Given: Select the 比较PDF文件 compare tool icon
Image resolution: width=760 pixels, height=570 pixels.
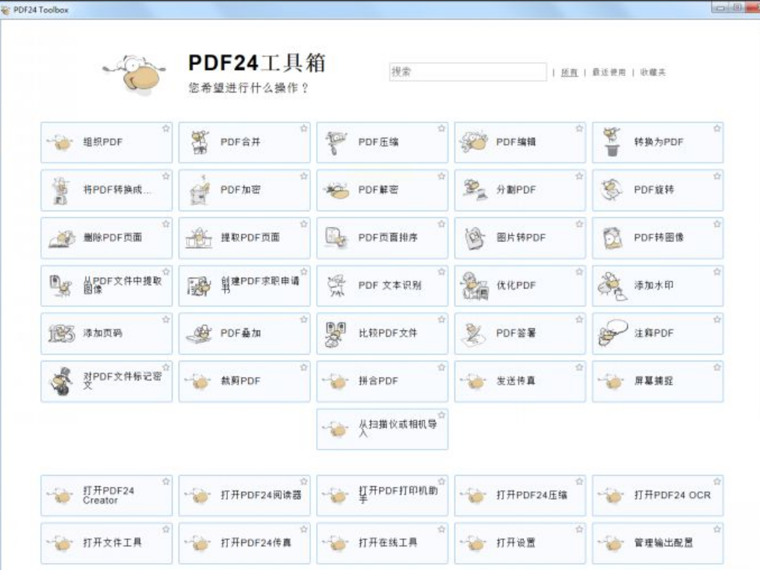Looking at the screenshot, I should point(336,334).
